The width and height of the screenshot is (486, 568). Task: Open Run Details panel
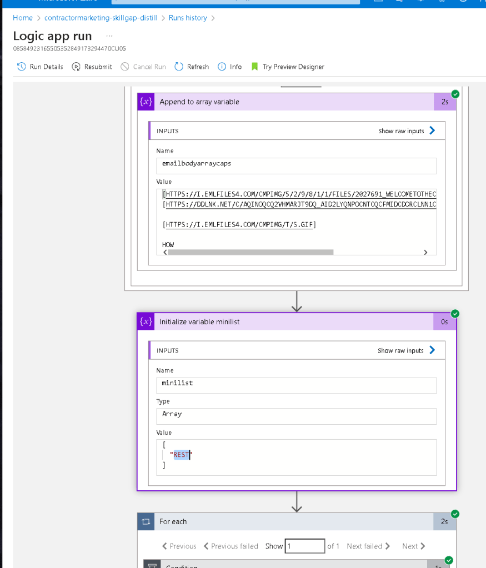(x=40, y=67)
